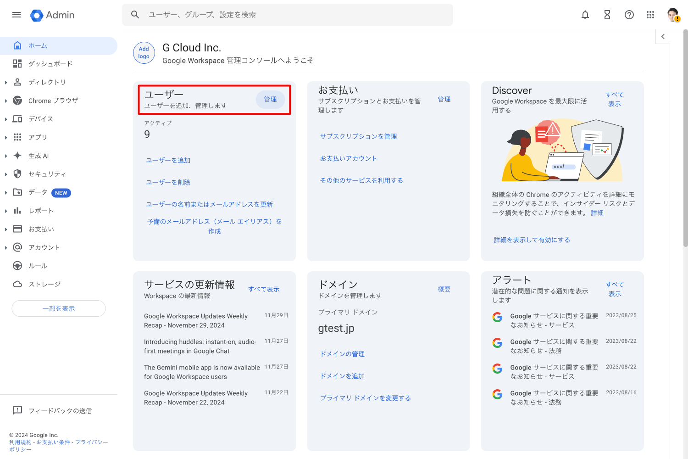Click the アプリ grid icon in sidebar
This screenshot has height=459, width=688.
(x=17, y=137)
